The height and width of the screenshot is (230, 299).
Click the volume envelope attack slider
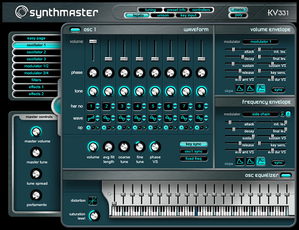coord(233,50)
